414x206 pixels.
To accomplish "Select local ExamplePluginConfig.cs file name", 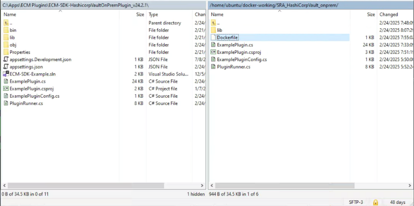I will pos(34,96).
